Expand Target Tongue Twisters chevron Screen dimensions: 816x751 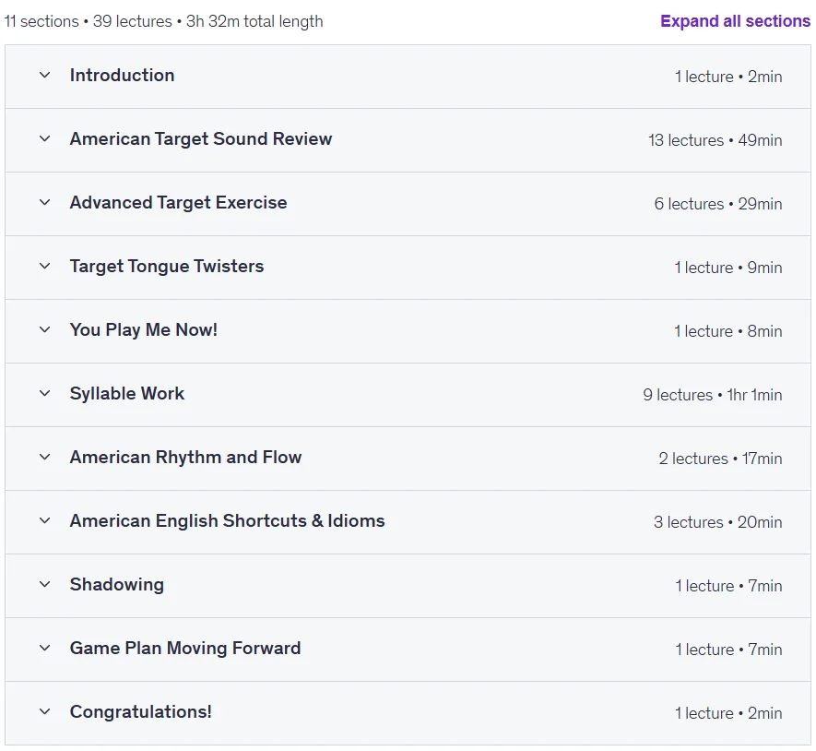coord(45,266)
